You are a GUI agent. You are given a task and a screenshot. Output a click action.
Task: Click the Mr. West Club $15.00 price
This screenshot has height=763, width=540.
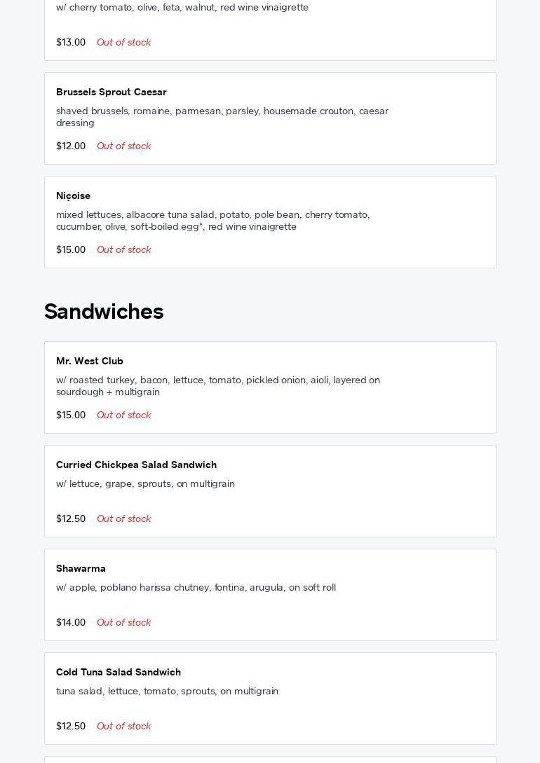(71, 415)
